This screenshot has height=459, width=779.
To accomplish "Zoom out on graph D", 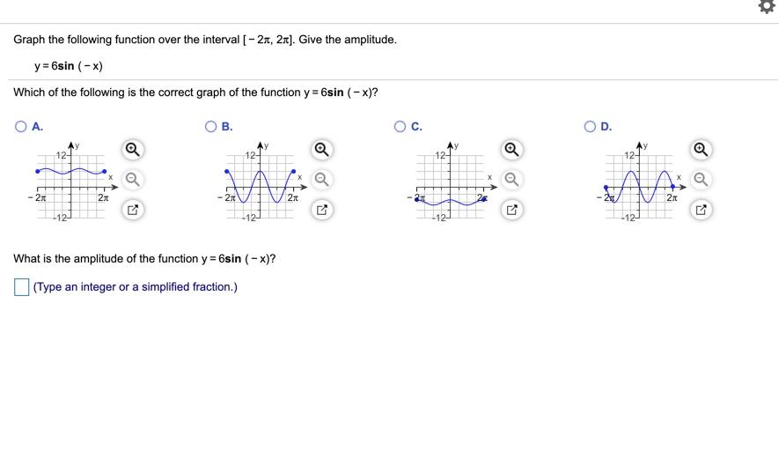I will tap(701, 179).
